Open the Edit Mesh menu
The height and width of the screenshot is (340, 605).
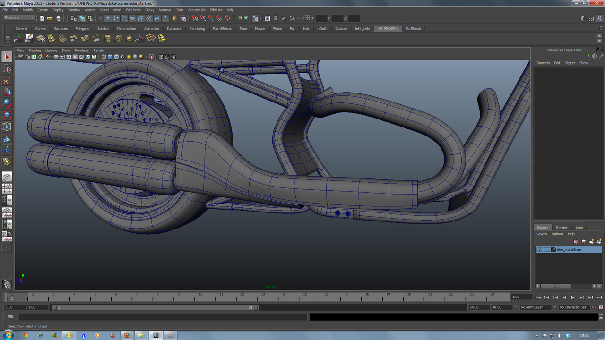pos(133,10)
